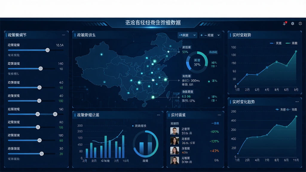Select the avatar in the 0% row

175,160
